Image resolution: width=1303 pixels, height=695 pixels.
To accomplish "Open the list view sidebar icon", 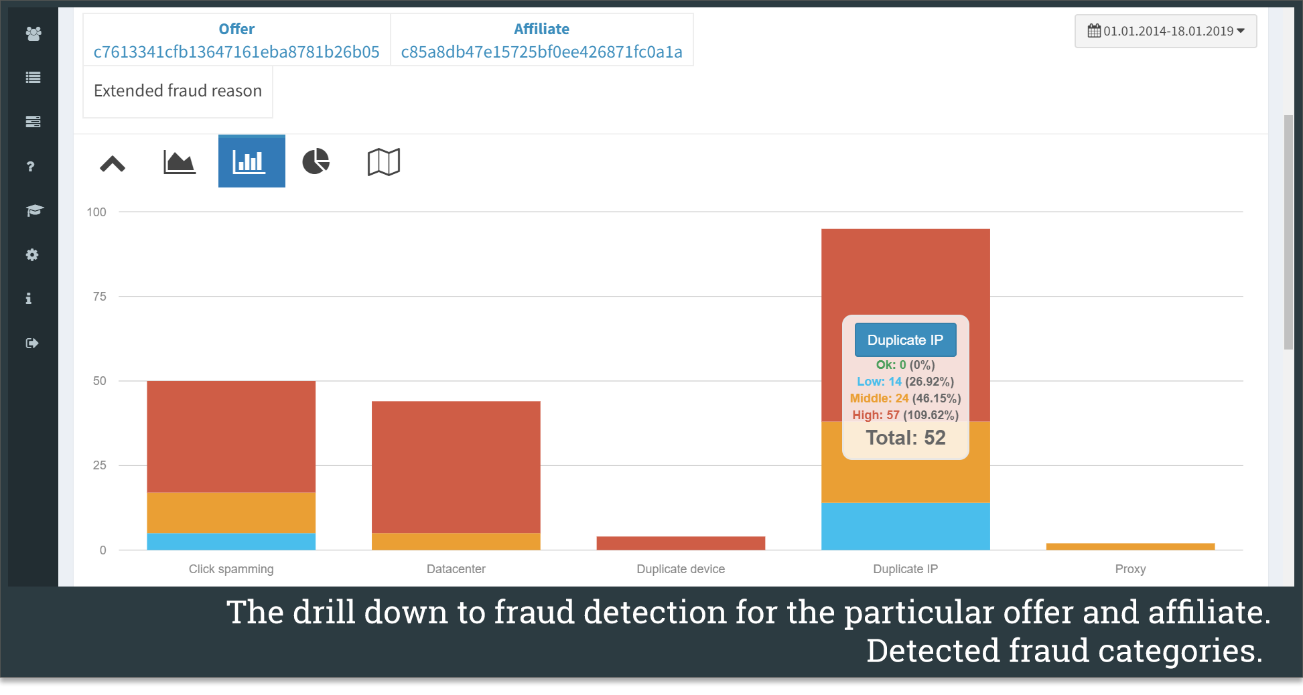I will pos(33,78).
